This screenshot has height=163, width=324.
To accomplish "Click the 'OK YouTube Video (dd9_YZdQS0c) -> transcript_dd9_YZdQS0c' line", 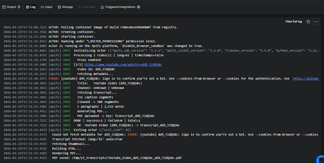I will click(x=92, y=125).
